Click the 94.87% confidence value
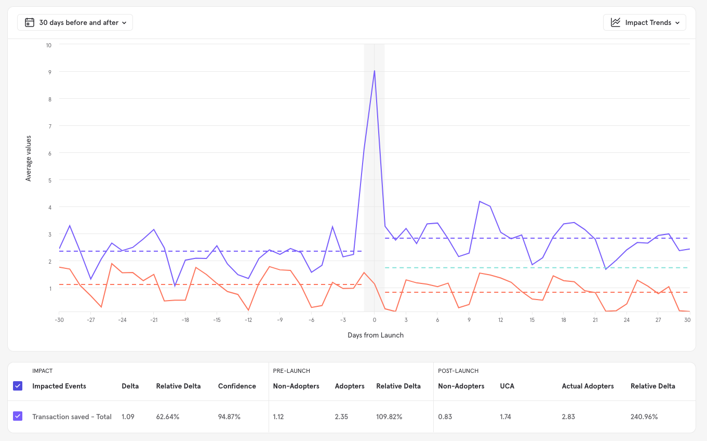Screen dimensions: 707x441 coord(230,417)
